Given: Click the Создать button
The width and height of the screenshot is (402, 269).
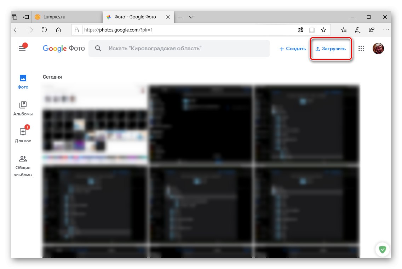Looking at the screenshot, I should click(x=293, y=48).
